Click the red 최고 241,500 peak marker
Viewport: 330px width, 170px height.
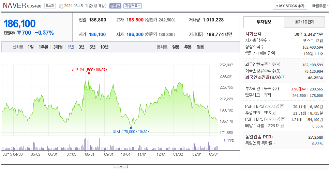(x=89, y=73)
